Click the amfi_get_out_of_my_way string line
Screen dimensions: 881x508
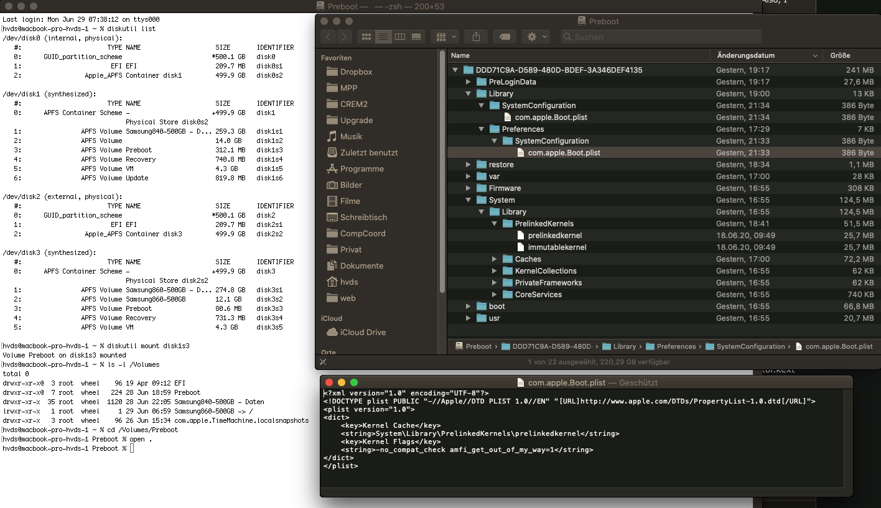467,450
